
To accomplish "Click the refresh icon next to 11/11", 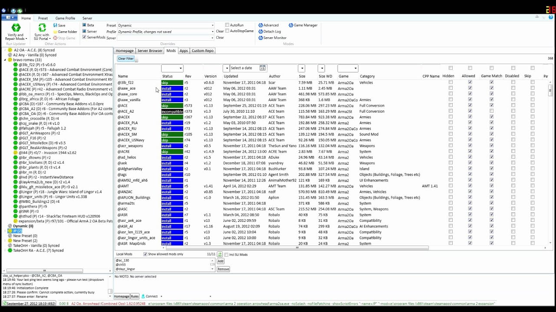I will [220, 254].
